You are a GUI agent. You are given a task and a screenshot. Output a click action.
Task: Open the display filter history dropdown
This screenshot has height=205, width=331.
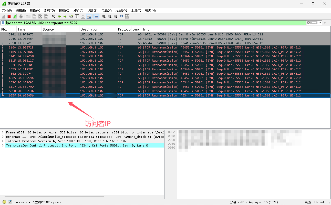click(320, 23)
